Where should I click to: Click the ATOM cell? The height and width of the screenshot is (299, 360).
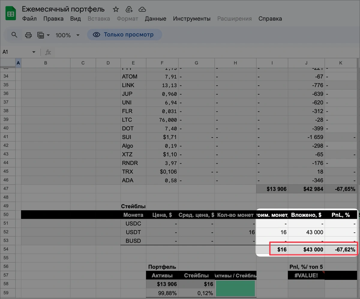click(133, 76)
